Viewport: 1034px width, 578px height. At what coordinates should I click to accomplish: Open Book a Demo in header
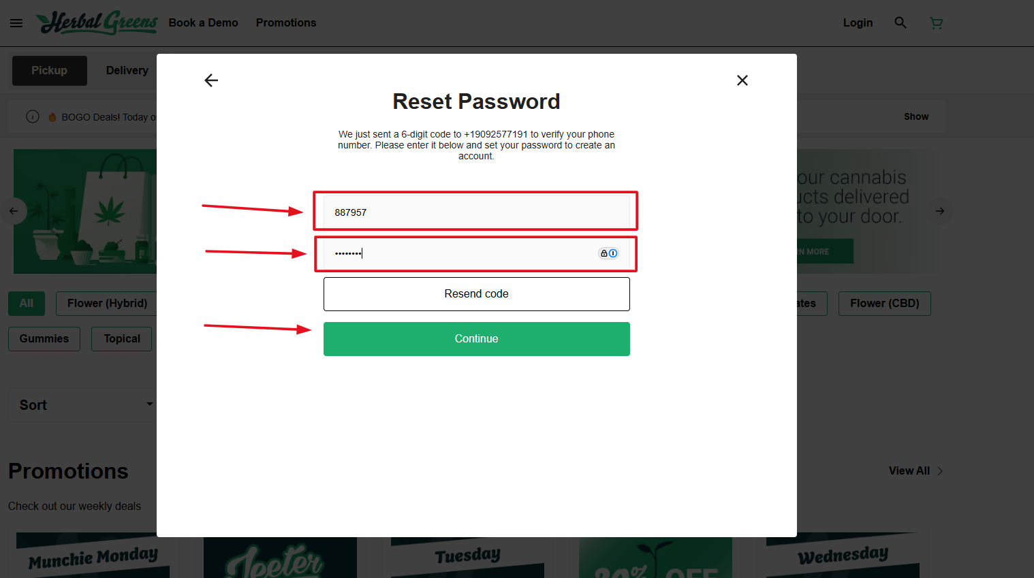pyautogui.click(x=204, y=22)
